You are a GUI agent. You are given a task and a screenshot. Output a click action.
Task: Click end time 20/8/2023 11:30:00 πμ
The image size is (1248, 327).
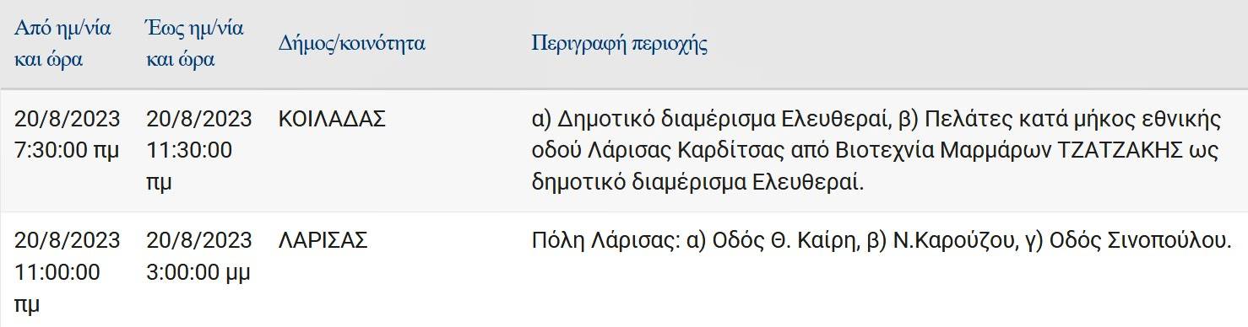[199, 151]
